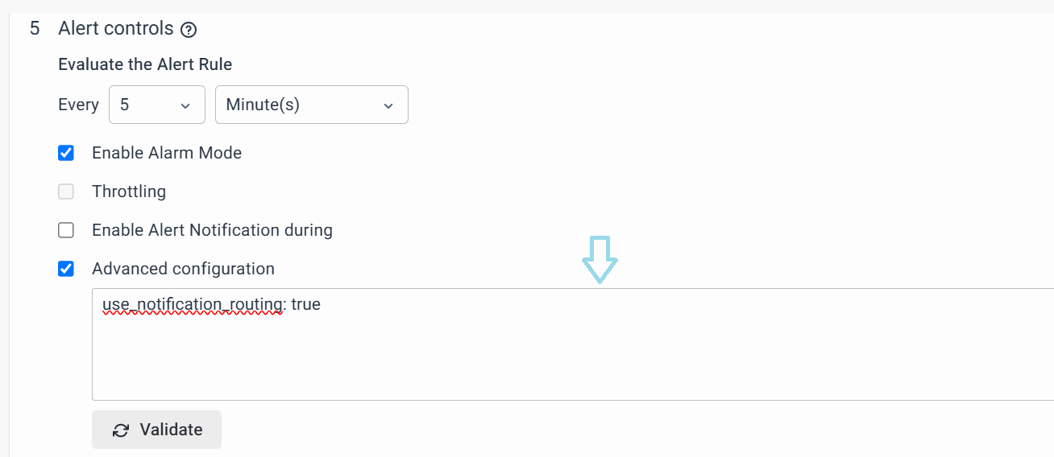
Task: Click the use_notification_routing text in editor
Action: [192, 305]
